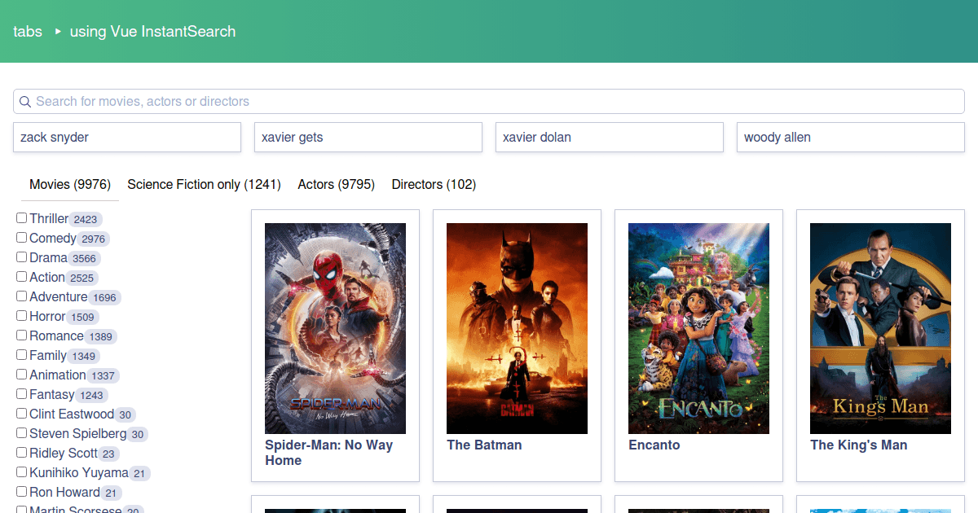
Task: Open the Directors tab
Action: pyautogui.click(x=434, y=184)
